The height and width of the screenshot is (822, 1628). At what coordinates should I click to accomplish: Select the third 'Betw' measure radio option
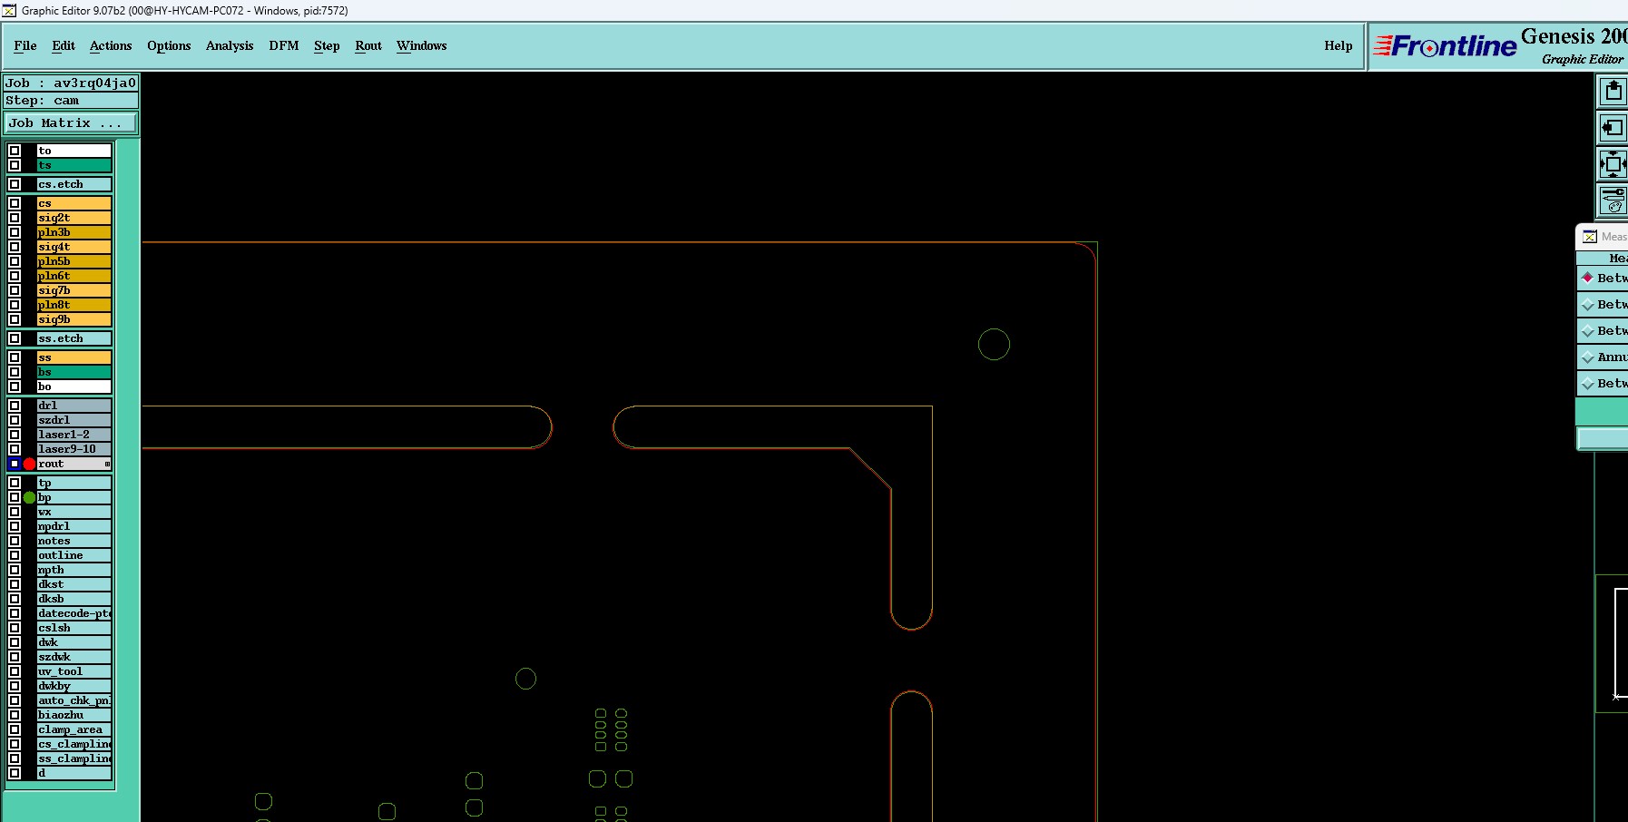click(x=1587, y=331)
